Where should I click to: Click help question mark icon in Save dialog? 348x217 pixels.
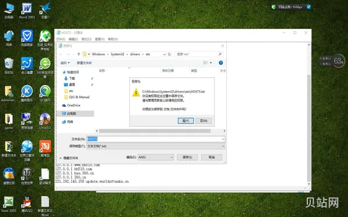coord(220,63)
